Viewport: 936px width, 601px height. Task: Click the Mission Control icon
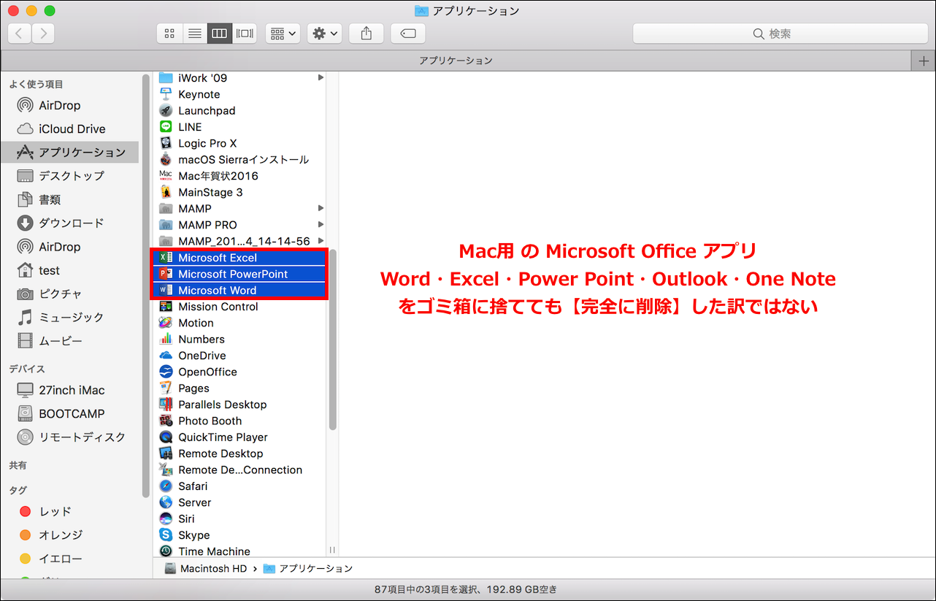click(x=166, y=307)
